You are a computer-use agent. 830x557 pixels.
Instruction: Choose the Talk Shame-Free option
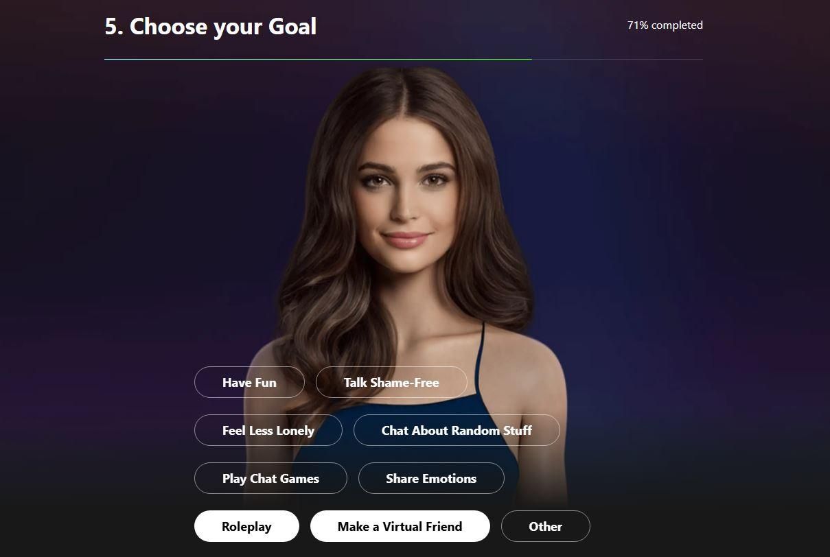point(391,382)
